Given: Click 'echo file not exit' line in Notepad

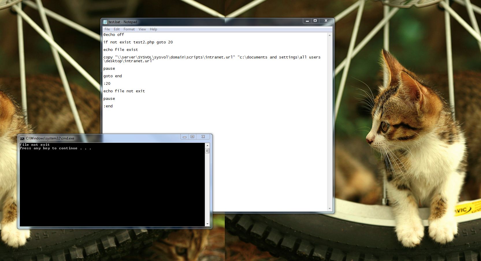Looking at the screenshot, I should 124,91.
